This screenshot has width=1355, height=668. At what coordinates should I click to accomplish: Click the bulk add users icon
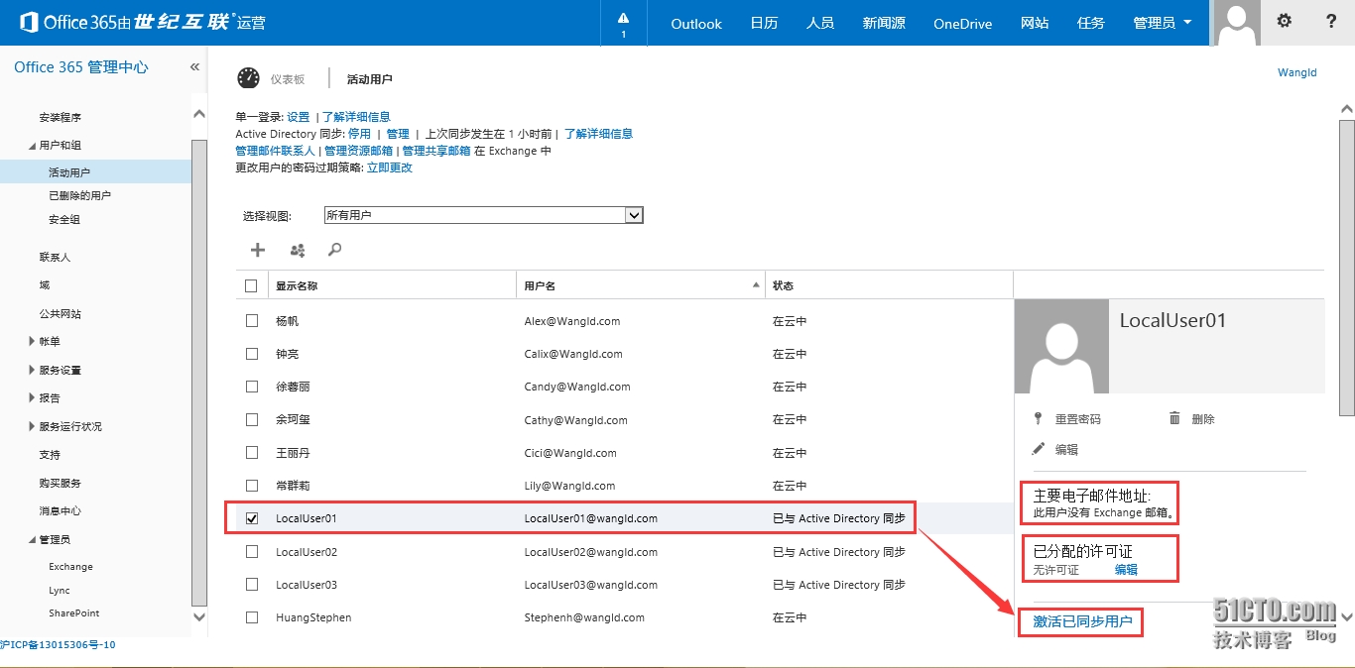pyautogui.click(x=297, y=250)
